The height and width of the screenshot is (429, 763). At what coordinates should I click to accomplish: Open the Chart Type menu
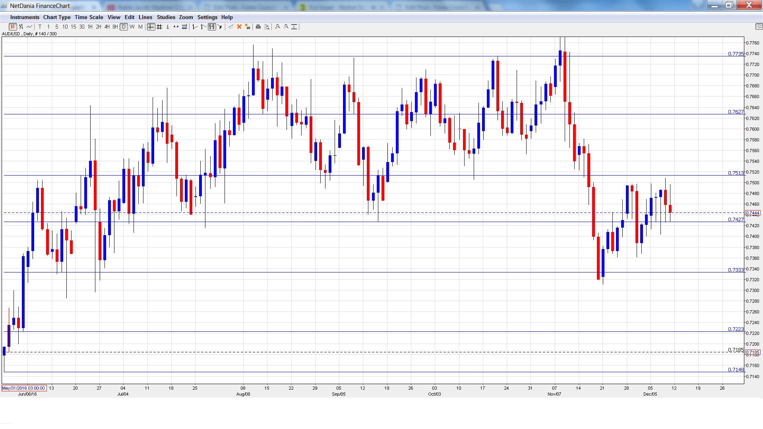click(x=57, y=17)
